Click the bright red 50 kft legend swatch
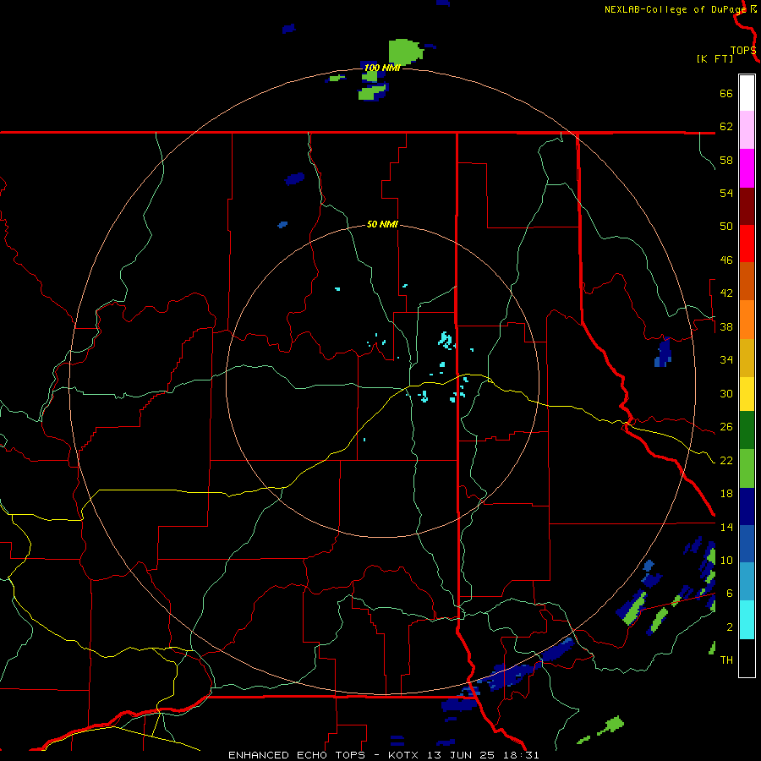761x761 pixels. [x=747, y=244]
